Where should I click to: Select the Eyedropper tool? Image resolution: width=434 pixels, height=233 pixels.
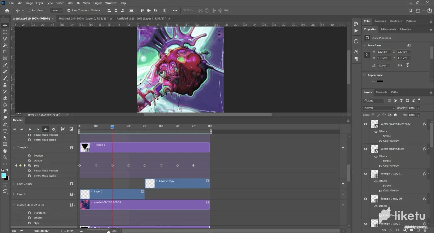5,65
